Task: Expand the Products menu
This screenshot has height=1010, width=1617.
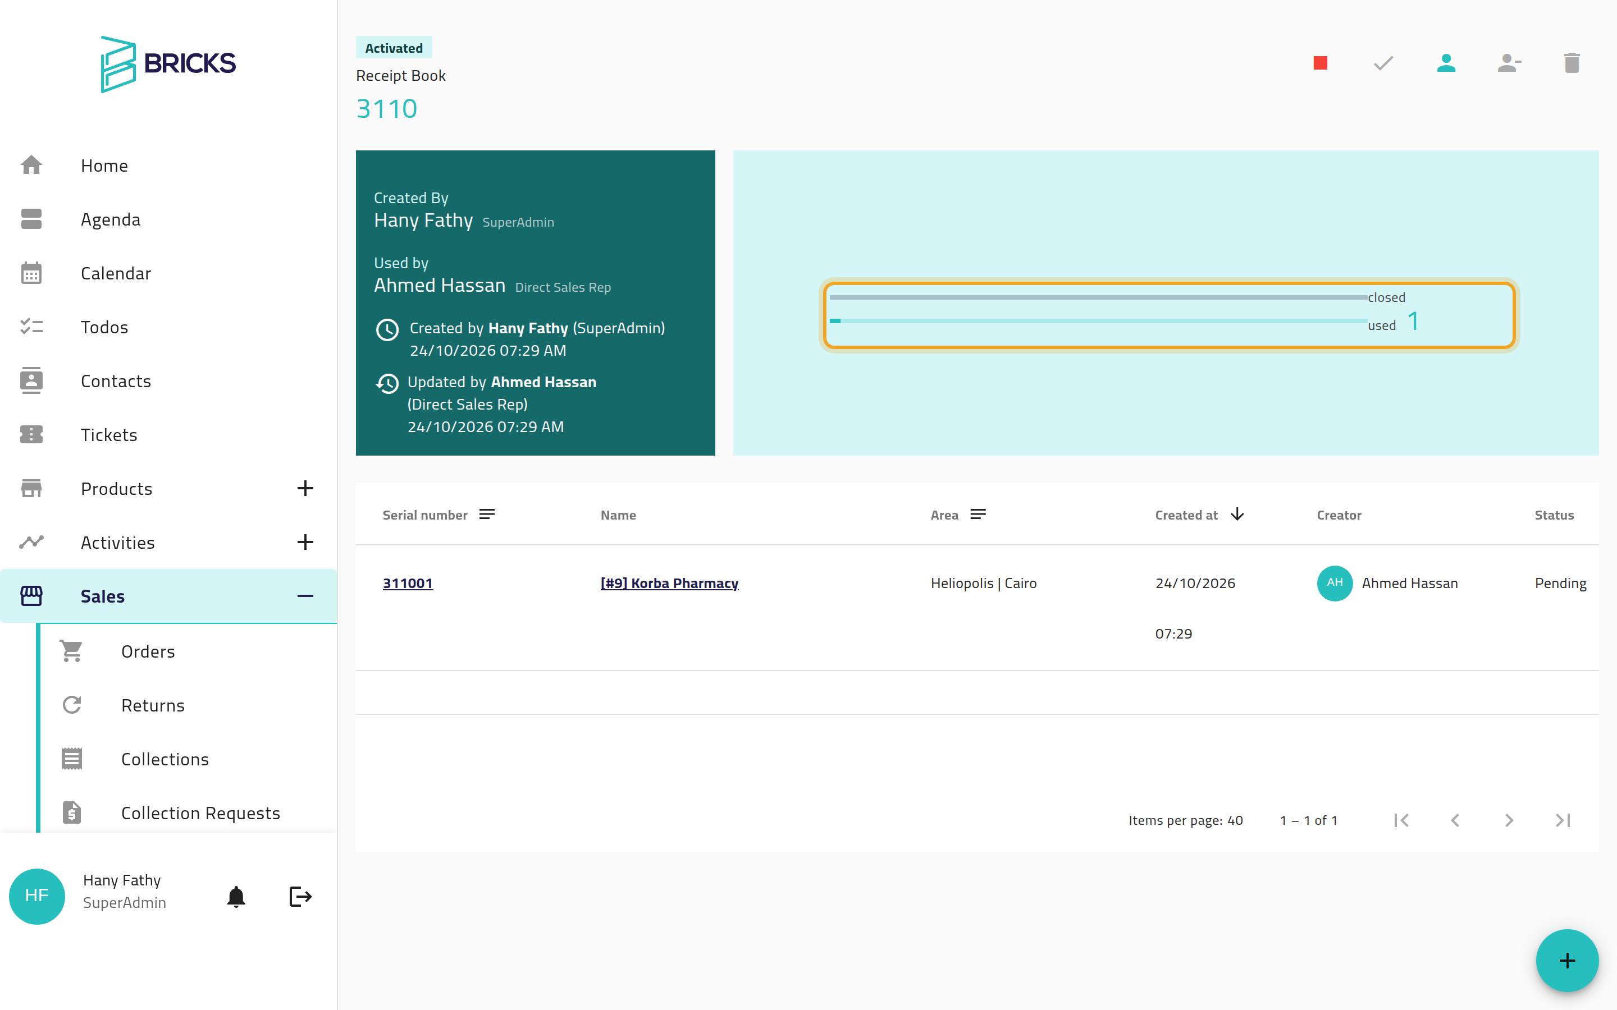Action: (x=305, y=488)
